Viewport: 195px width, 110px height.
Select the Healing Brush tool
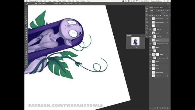(26, 23)
